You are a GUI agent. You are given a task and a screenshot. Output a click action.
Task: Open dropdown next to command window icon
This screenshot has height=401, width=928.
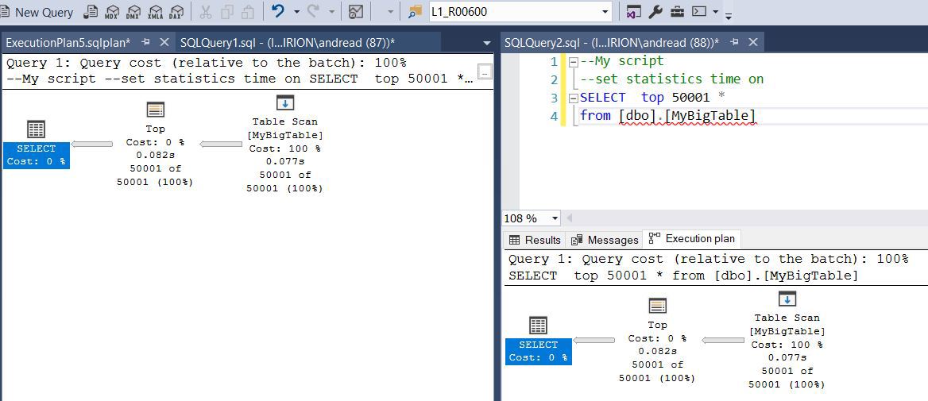point(716,12)
